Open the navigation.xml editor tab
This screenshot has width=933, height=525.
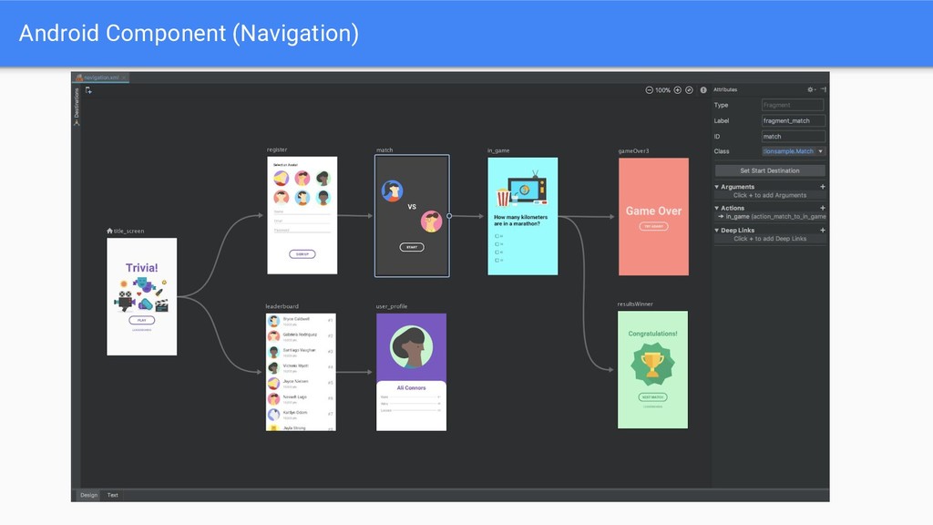98,78
